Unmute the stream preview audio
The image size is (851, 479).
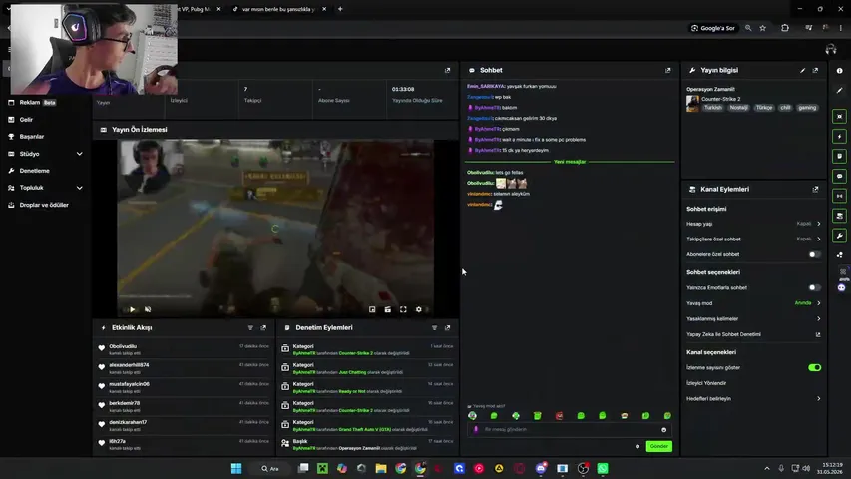148,309
